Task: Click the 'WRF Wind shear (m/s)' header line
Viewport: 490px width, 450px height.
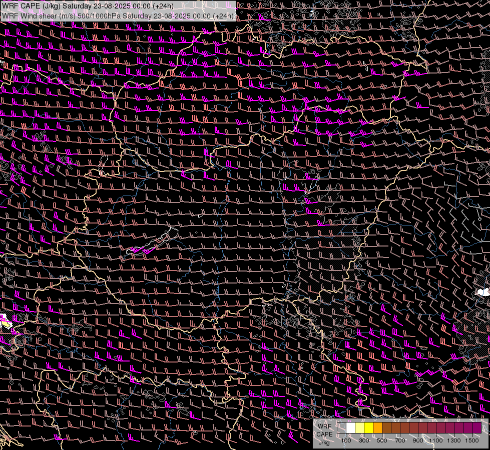Action: (x=118, y=16)
